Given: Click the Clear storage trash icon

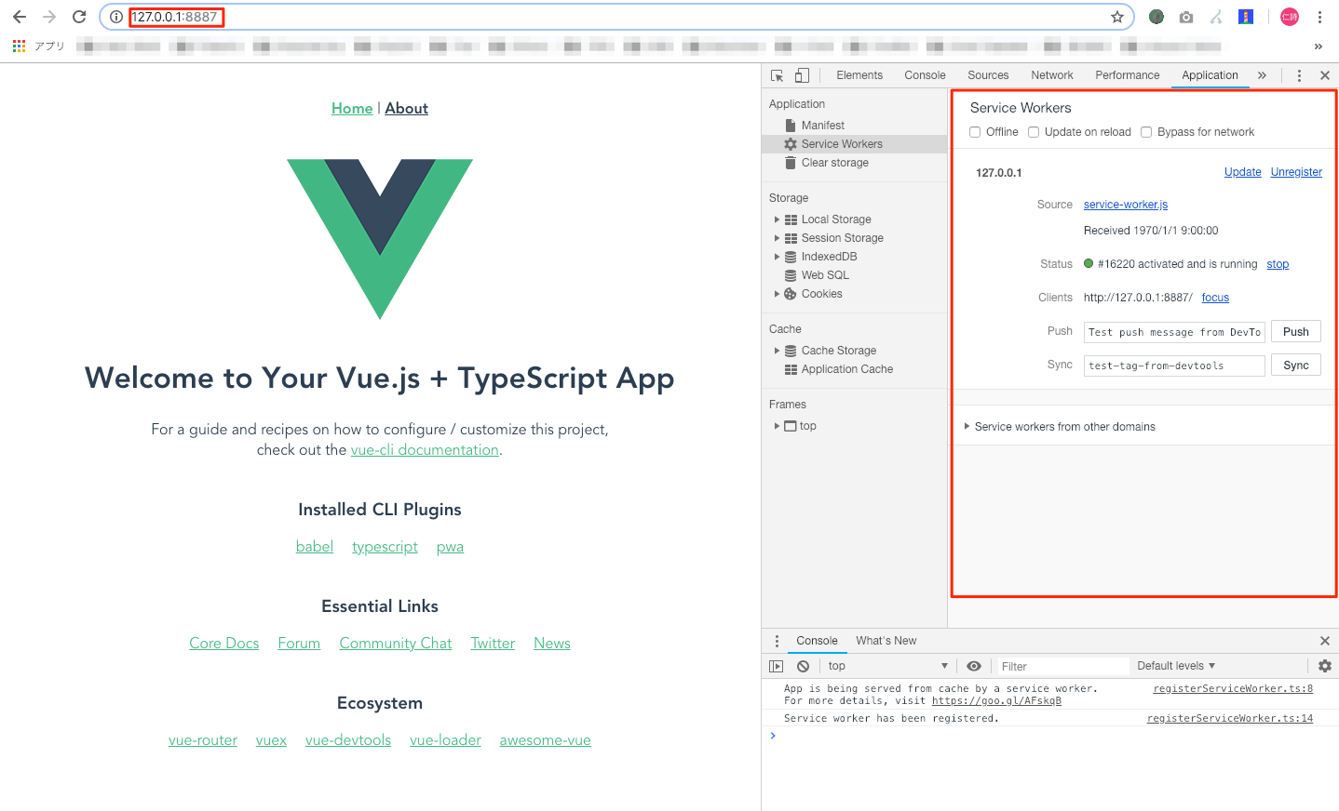Looking at the screenshot, I should tap(790, 162).
